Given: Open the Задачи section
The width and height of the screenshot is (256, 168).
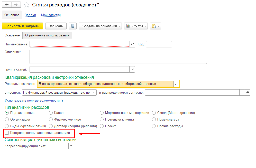Looking at the screenshot, I should point(30,15).
